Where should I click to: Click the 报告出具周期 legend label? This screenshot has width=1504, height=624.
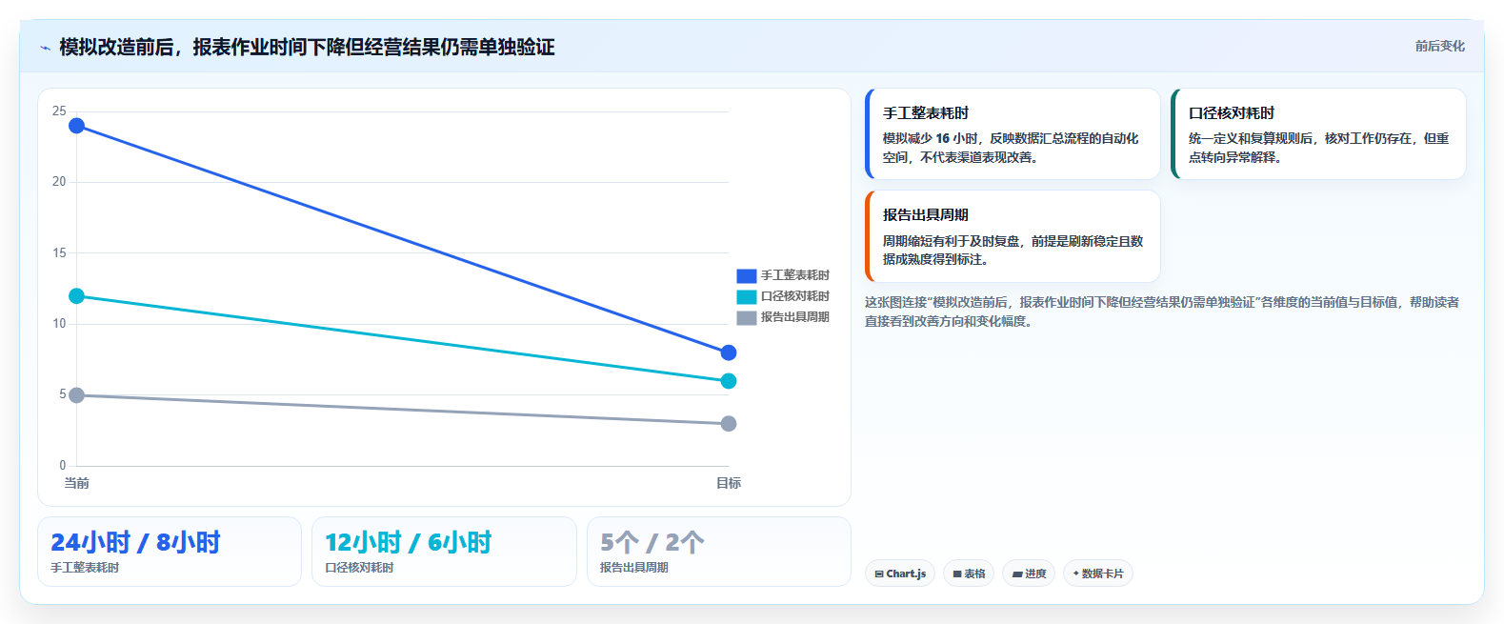[x=794, y=317]
